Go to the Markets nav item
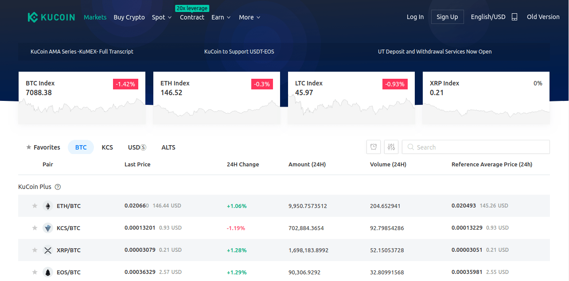This screenshot has width=569, height=281. click(95, 17)
